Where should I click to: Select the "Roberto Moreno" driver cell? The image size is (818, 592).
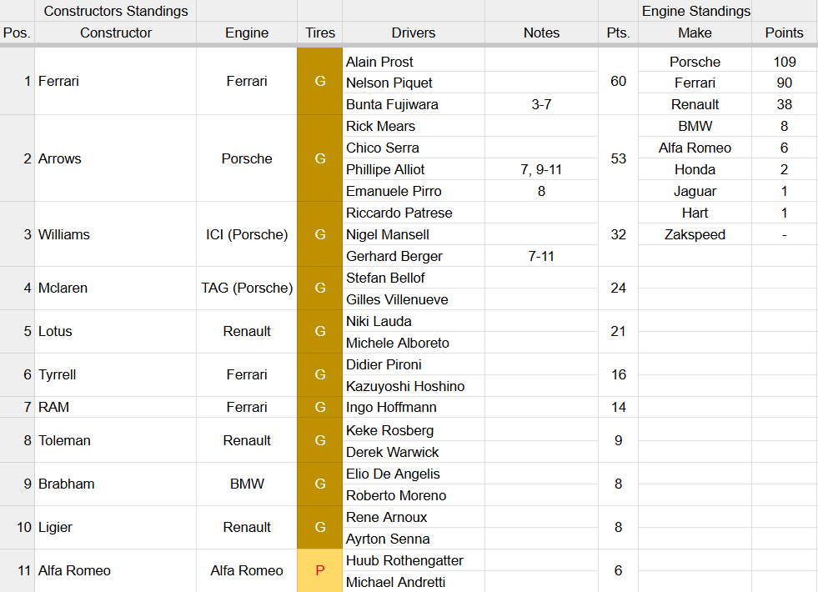click(x=414, y=495)
